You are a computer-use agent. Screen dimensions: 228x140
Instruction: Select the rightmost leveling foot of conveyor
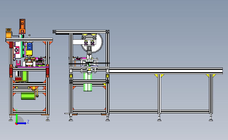[211, 118]
